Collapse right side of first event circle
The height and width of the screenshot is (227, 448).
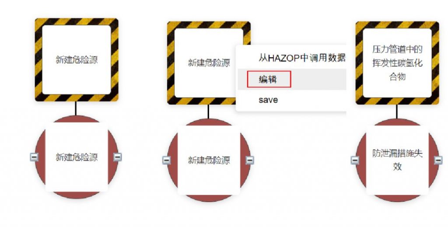pos(117,157)
